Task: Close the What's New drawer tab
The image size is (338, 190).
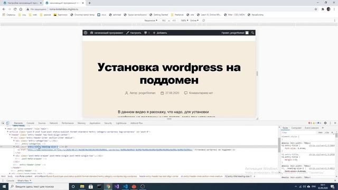Action: click(x=31, y=180)
